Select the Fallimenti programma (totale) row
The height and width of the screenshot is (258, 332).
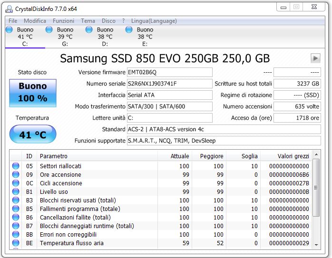161,209
